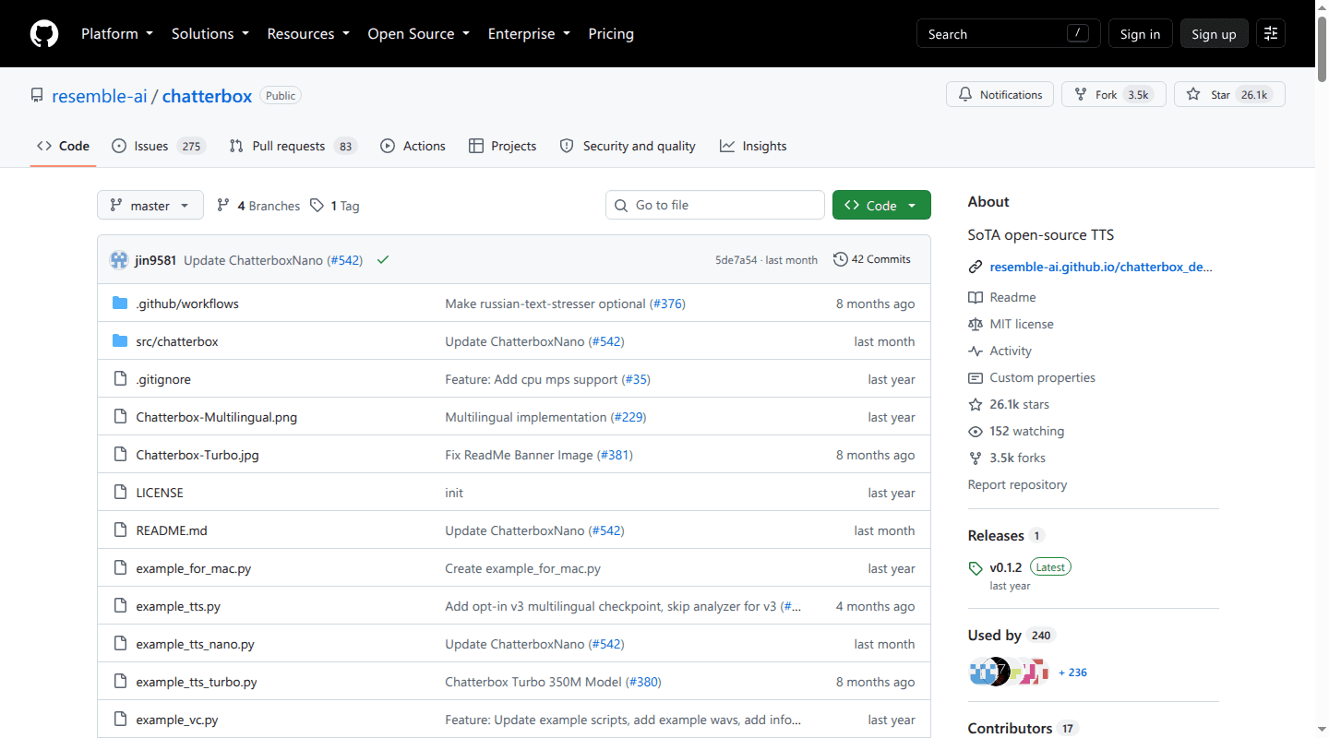Click the tag icon beside 1 Tag
The image size is (1329, 738).
(317, 206)
